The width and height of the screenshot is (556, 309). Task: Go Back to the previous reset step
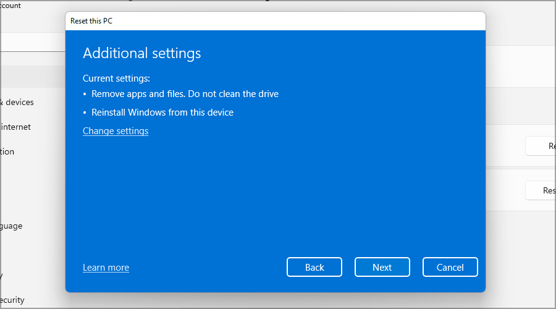pos(314,267)
